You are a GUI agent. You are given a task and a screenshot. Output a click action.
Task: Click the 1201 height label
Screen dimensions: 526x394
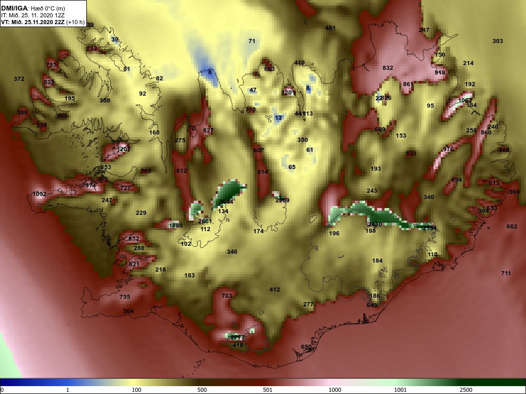pyautogui.click(x=288, y=92)
